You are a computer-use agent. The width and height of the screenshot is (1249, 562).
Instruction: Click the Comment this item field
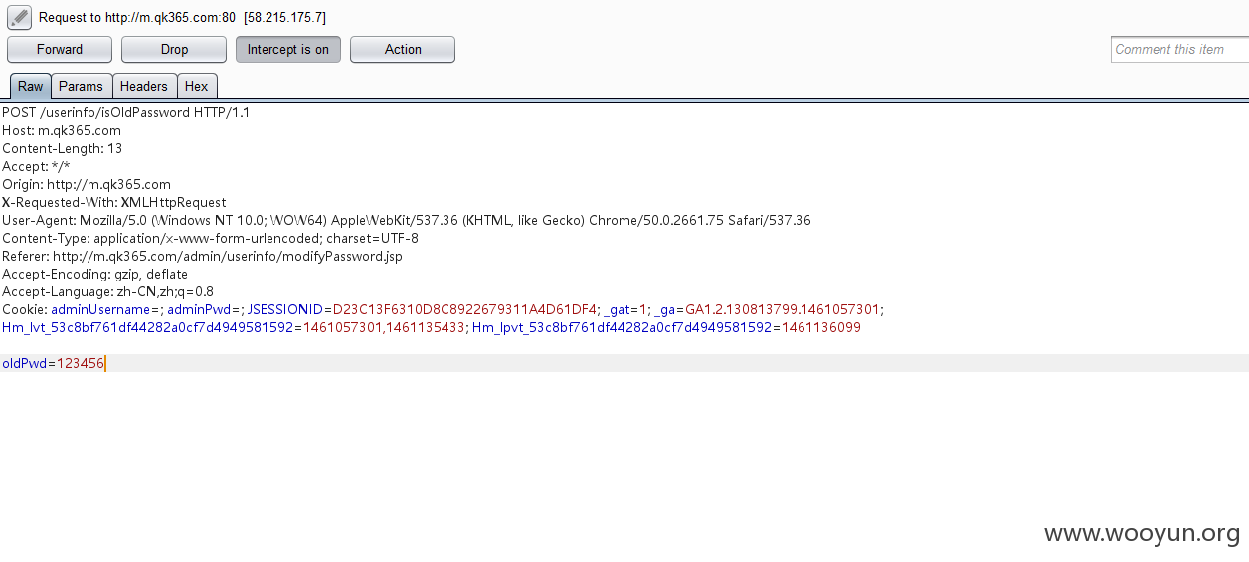pyautogui.click(x=1179, y=49)
